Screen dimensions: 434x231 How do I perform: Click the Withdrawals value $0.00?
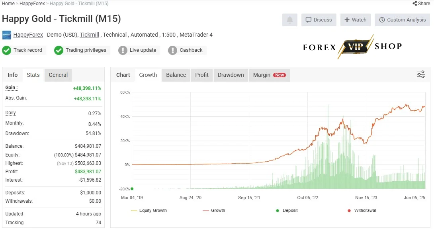click(x=95, y=201)
